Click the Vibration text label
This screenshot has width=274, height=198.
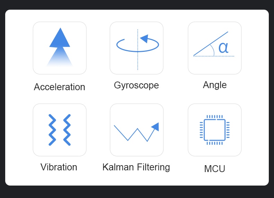(59, 167)
